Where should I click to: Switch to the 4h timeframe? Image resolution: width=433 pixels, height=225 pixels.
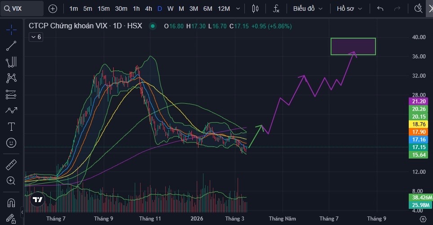tap(149, 9)
